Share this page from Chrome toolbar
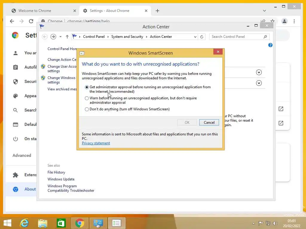Image resolution: width=306 pixels, height=229 pixels. tap(263, 21)
